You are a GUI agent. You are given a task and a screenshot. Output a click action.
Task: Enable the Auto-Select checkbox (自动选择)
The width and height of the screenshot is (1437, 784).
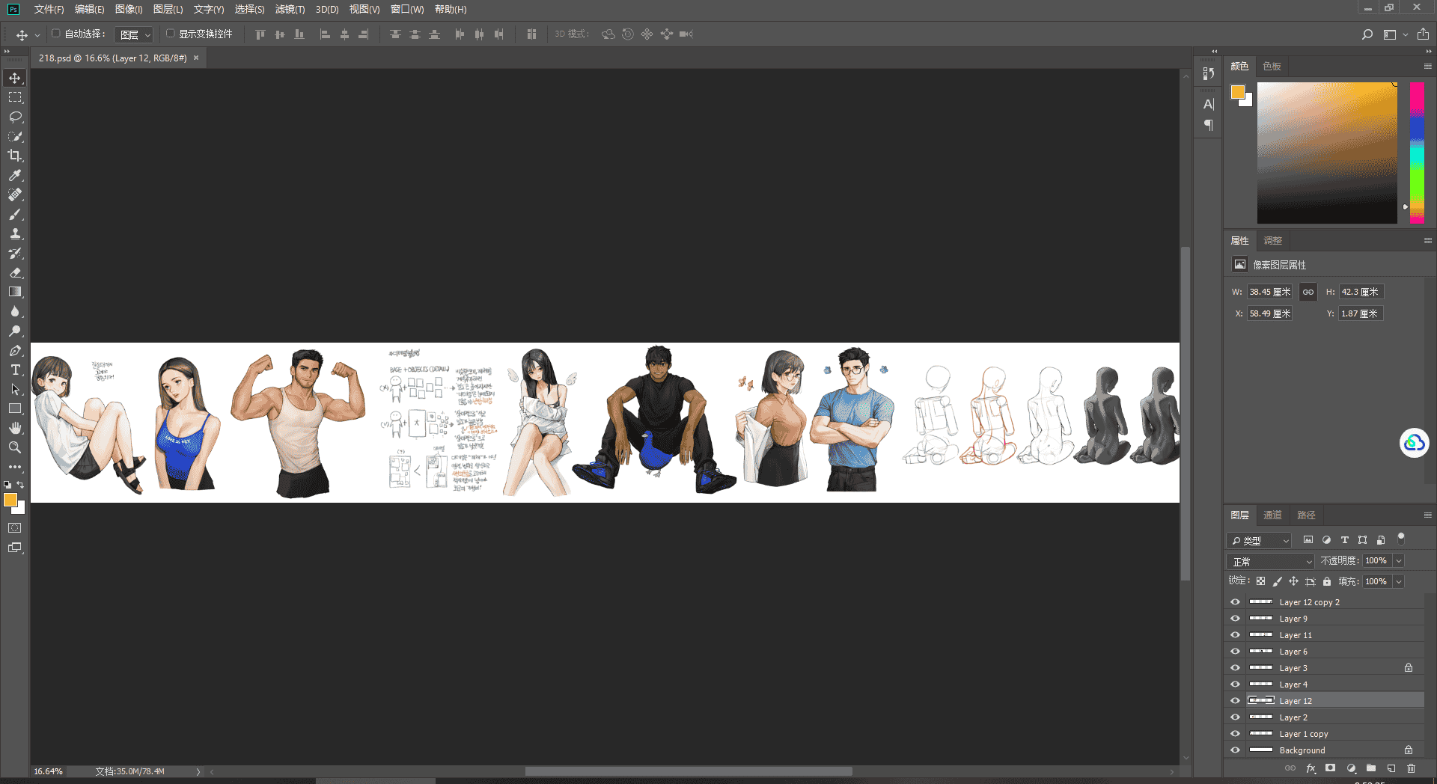pyautogui.click(x=56, y=34)
